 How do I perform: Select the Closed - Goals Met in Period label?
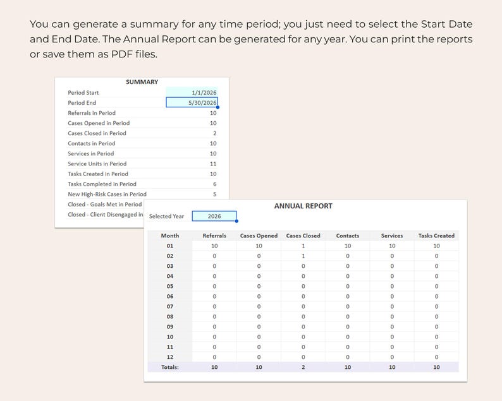pyautogui.click(x=105, y=205)
